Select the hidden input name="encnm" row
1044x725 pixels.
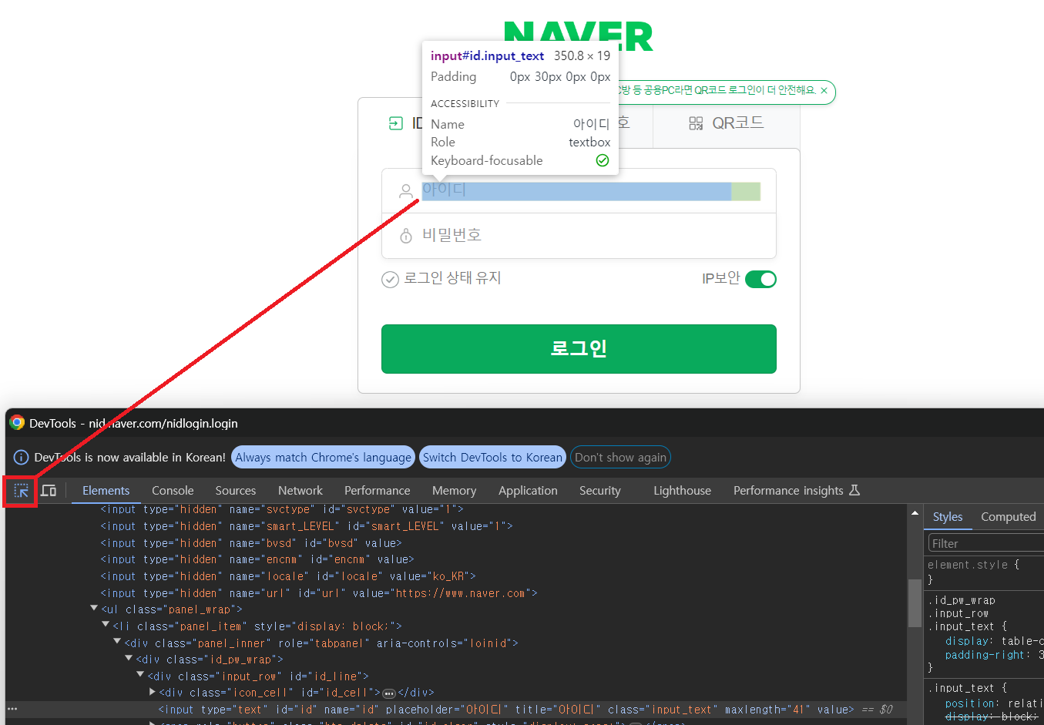(257, 559)
